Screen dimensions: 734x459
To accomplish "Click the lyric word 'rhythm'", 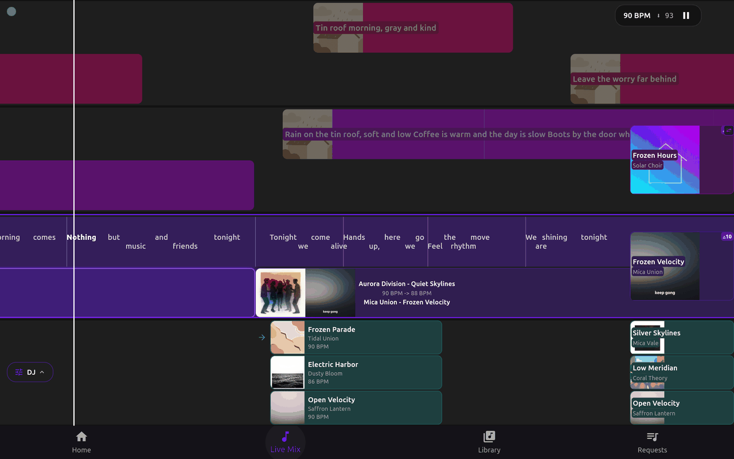I will 463,246.
